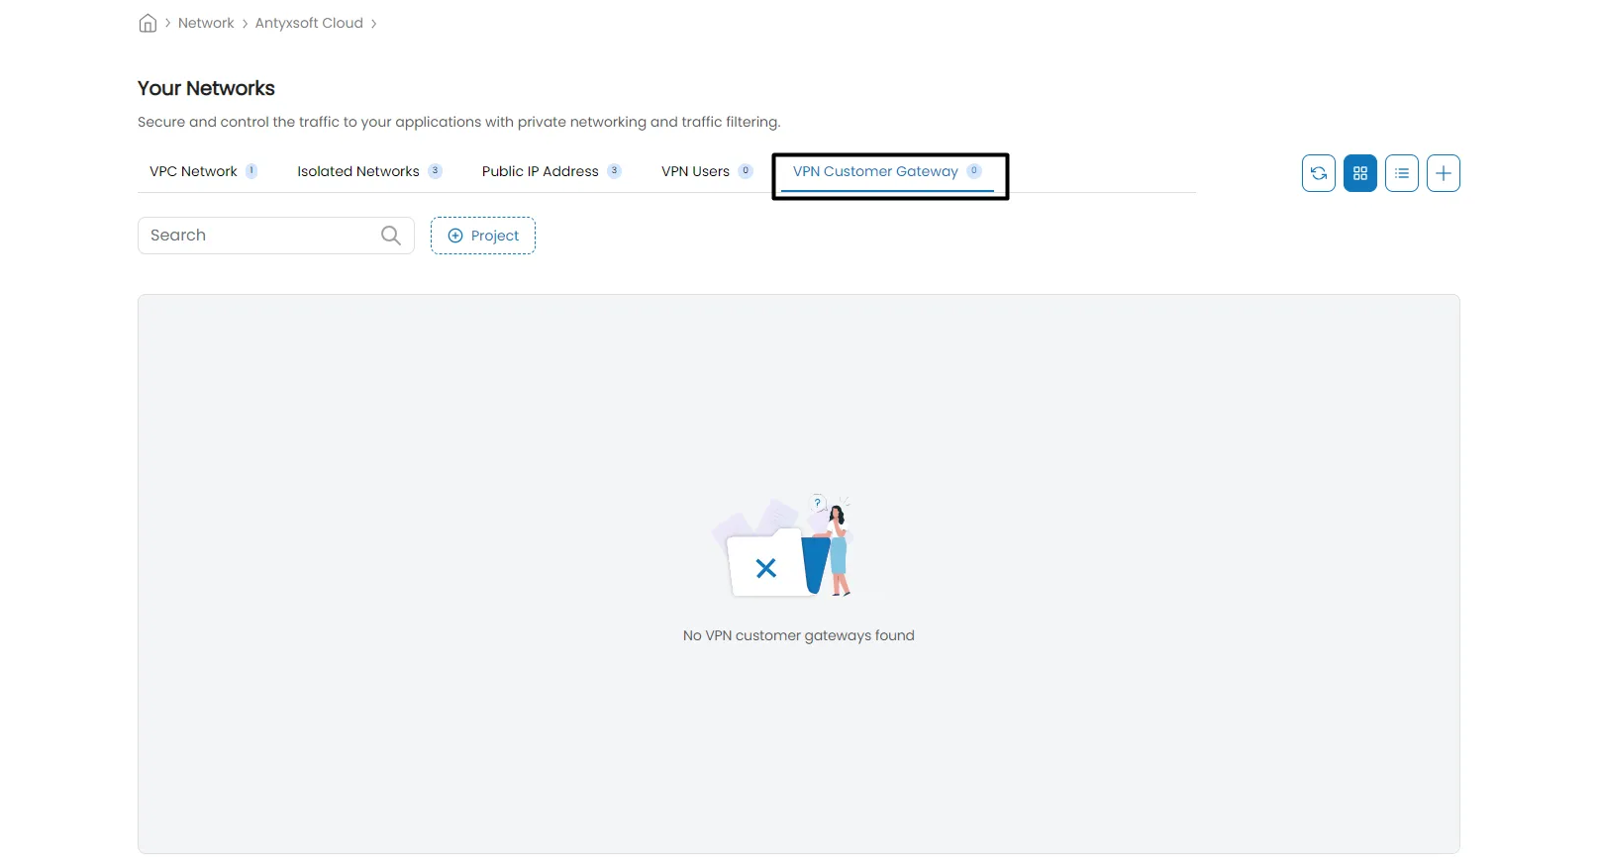This screenshot has width=1600, height=859.
Task: Navigate to Network breadcrumb link
Action: click(x=206, y=23)
